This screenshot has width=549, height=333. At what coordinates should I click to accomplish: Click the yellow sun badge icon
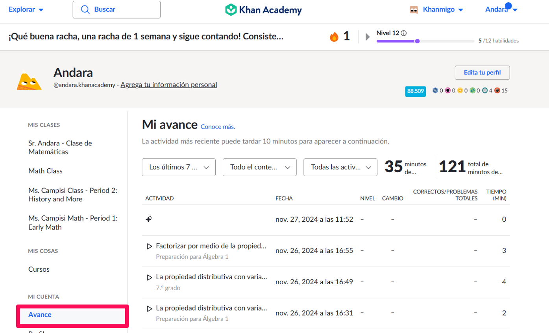[x=460, y=90]
